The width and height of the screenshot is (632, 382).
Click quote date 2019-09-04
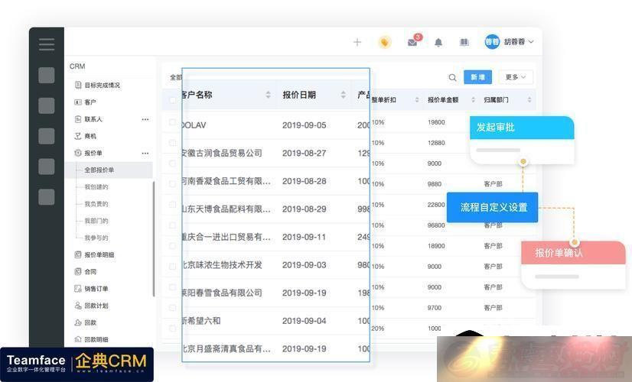pos(304,321)
